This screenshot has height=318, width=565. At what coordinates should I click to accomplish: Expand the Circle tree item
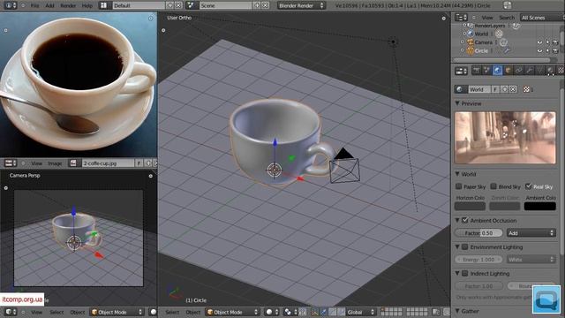click(463, 51)
